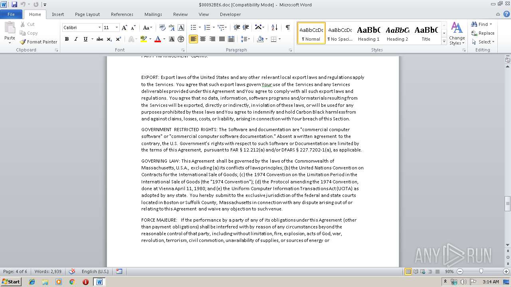This screenshot has height=287, width=511.
Task: Click the Find binoculars button
Action: pyautogui.click(x=479, y=24)
